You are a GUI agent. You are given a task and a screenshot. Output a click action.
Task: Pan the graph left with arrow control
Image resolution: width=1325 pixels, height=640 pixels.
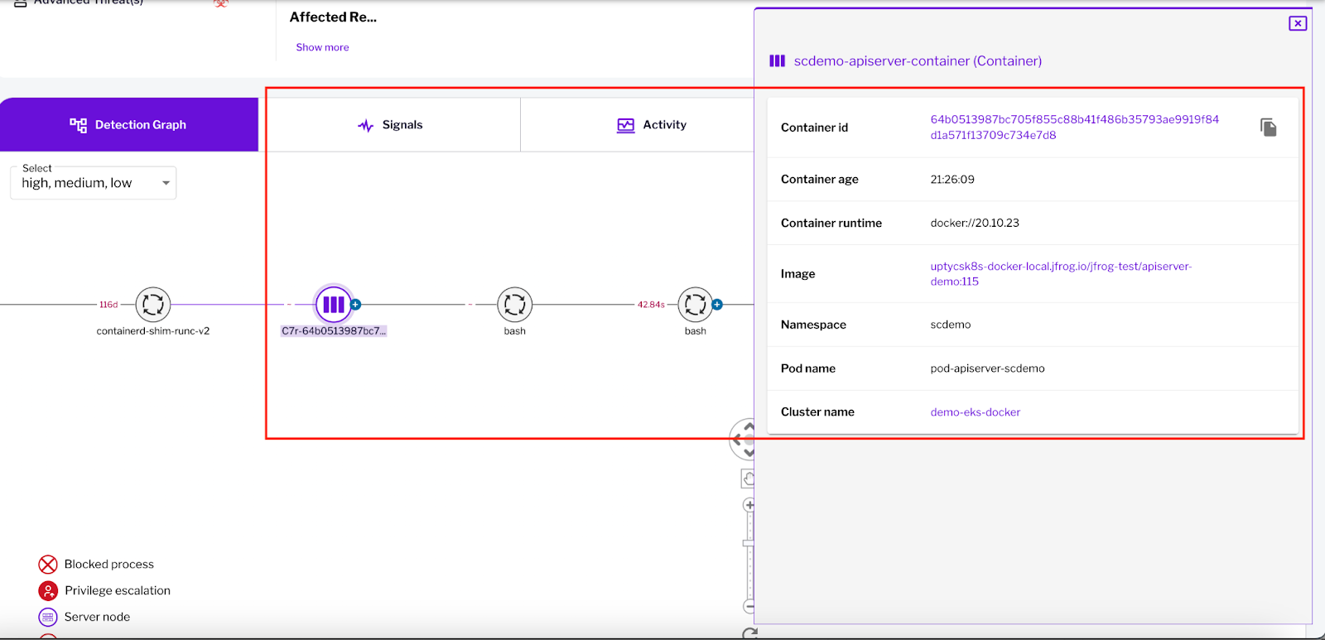pyautogui.click(x=736, y=440)
